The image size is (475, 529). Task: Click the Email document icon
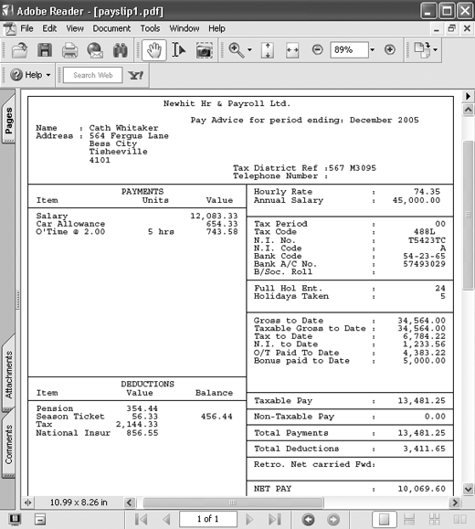(x=95, y=50)
